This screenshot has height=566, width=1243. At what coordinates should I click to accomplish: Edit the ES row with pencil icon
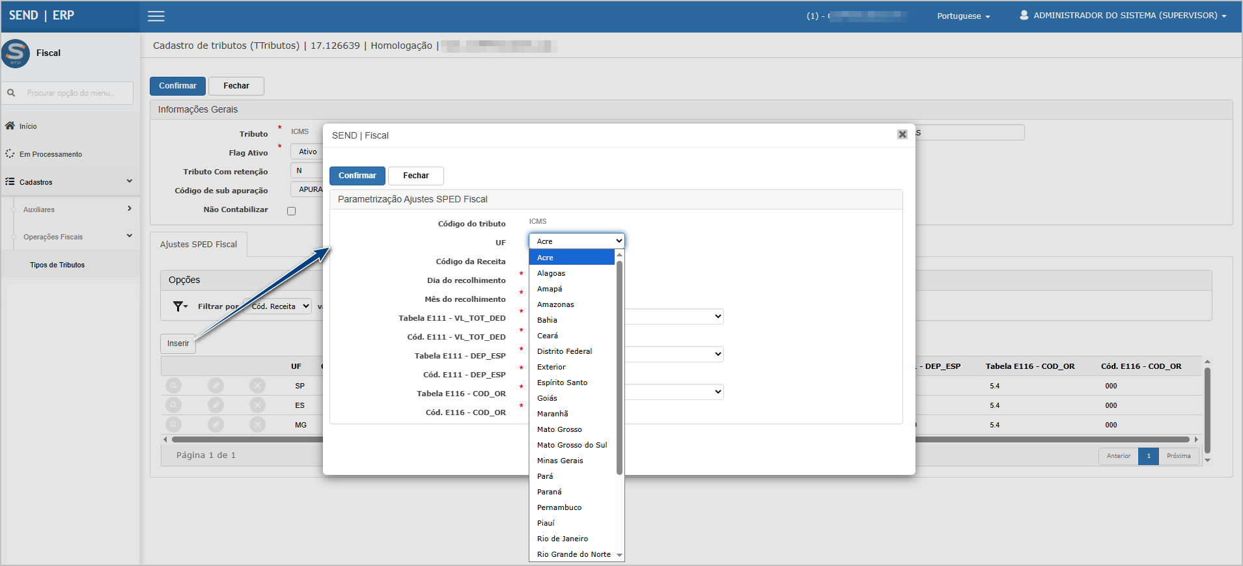point(216,405)
